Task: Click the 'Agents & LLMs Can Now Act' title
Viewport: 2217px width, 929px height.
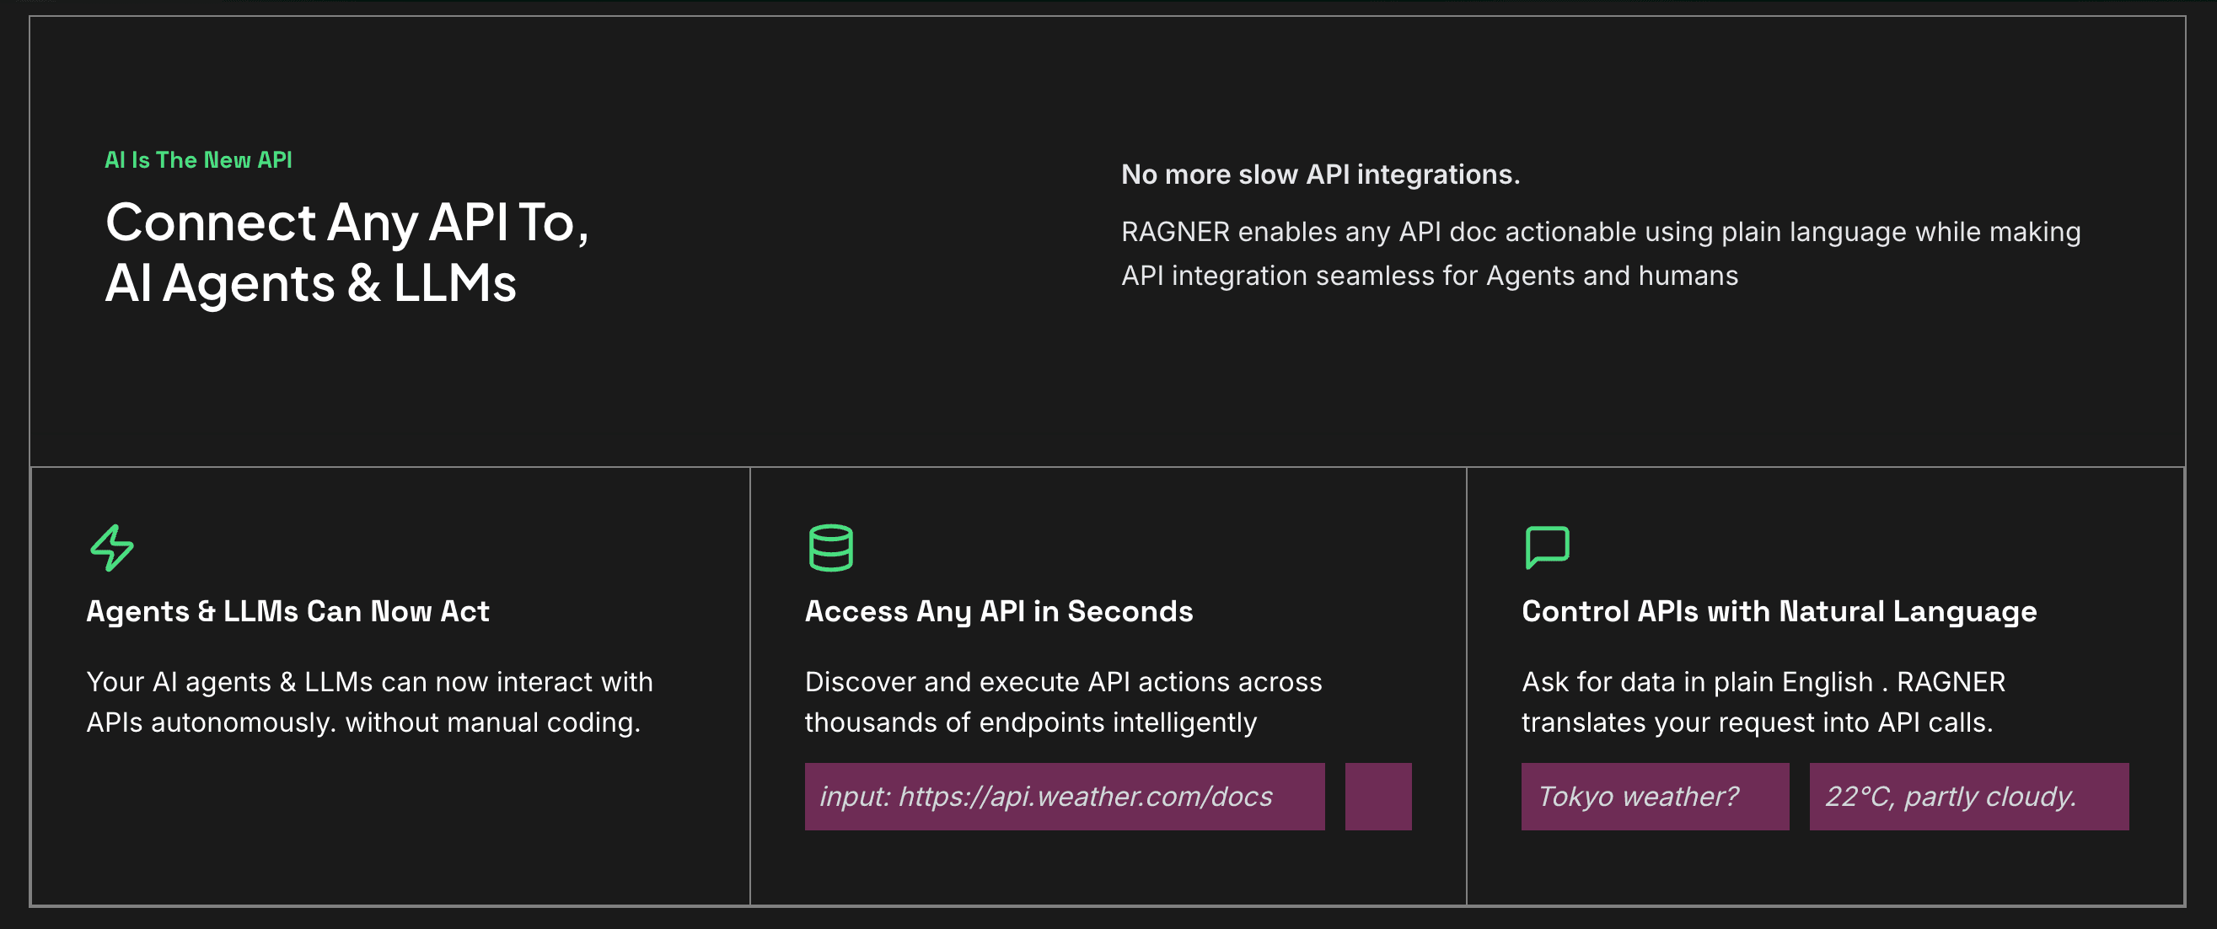Action: click(x=287, y=611)
